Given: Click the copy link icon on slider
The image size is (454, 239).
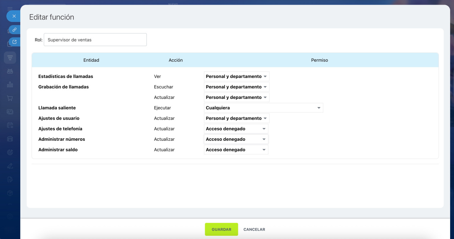Looking at the screenshot, I should pos(15,30).
